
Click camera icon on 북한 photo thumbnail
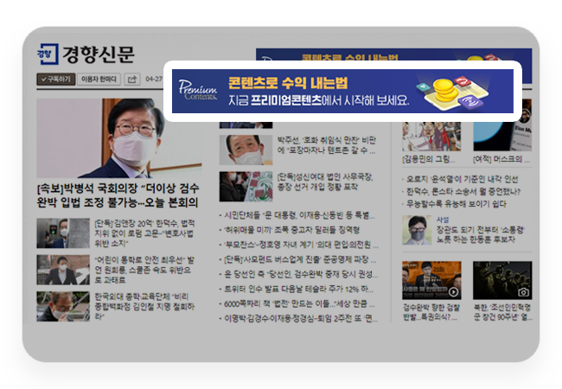[524, 292]
